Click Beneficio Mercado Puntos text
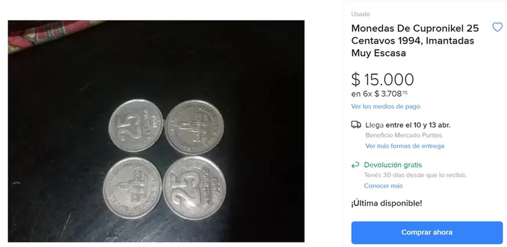Image resolution: width=507 pixels, height=247 pixels. coord(403,135)
